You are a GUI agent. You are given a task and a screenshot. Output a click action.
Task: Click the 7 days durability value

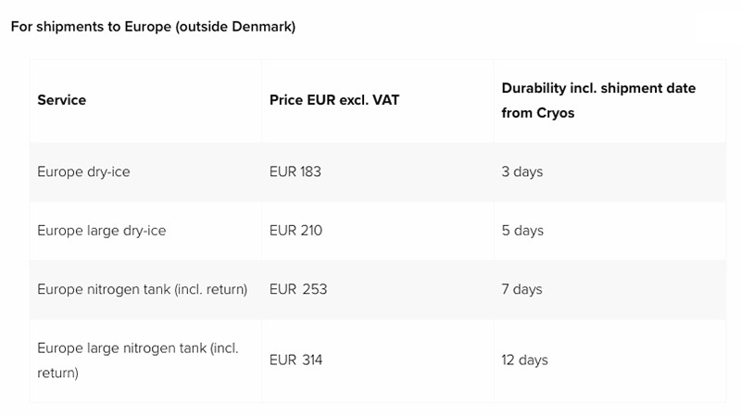click(521, 289)
